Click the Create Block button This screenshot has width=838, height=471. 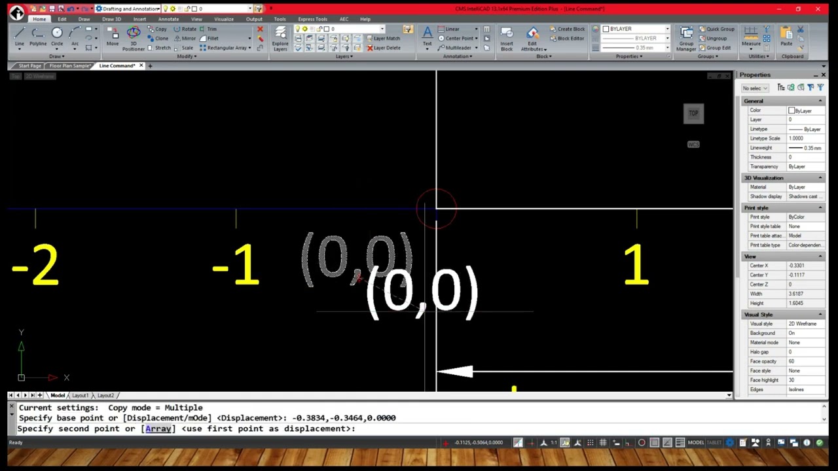(x=567, y=29)
